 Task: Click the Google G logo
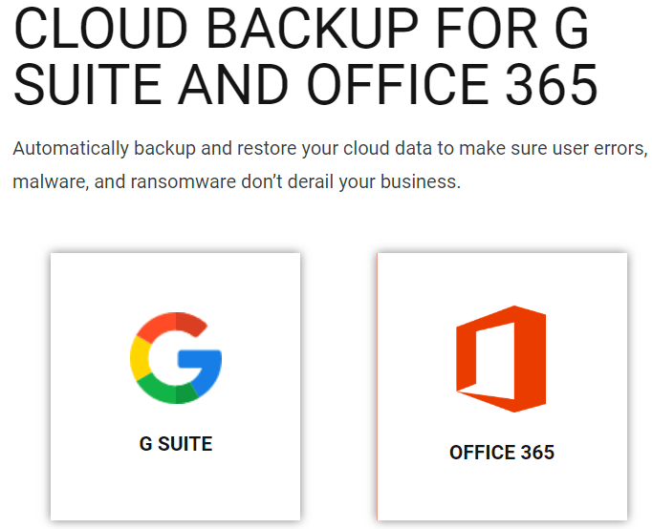click(x=175, y=357)
